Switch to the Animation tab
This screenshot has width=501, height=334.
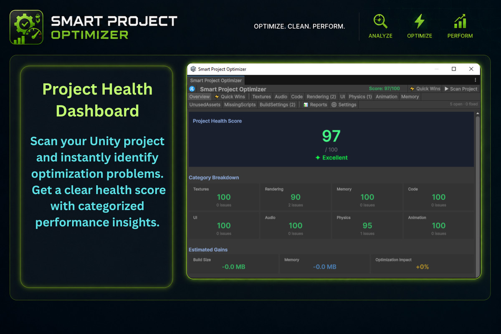click(x=386, y=97)
